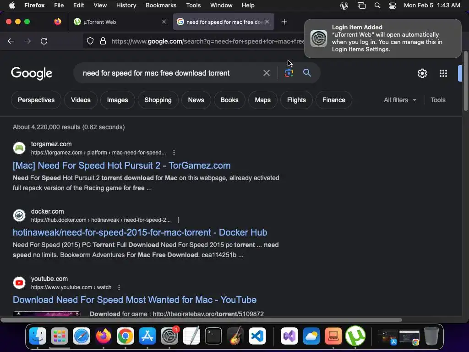Open uTorrent Web from the Dock
The height and width of the screenshot is (352, 469).
(355, 336)
